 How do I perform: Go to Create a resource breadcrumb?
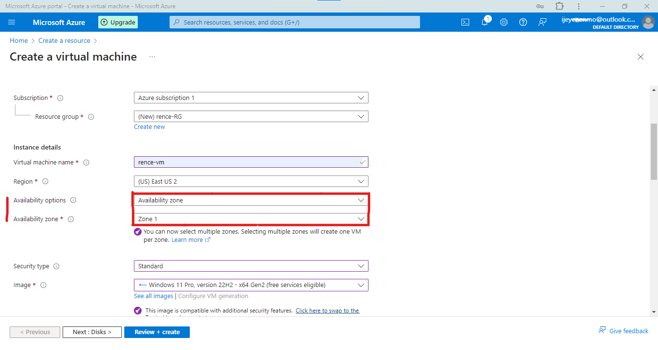pos(65,41)
